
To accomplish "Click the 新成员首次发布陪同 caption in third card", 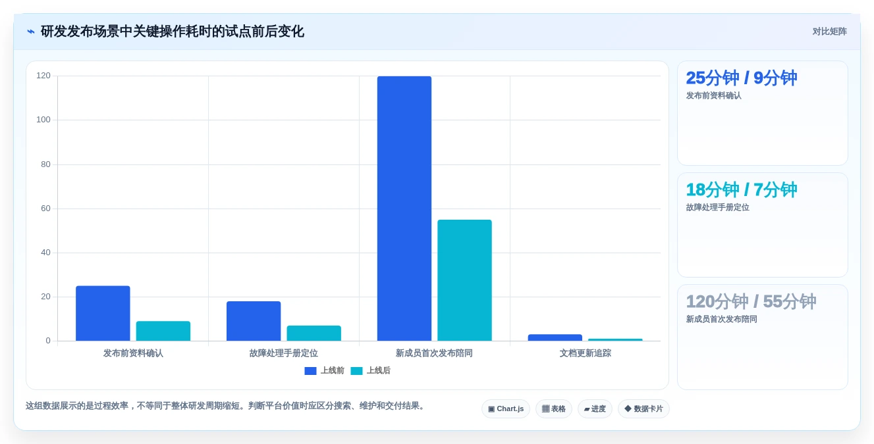I will [x=722, y=320].
